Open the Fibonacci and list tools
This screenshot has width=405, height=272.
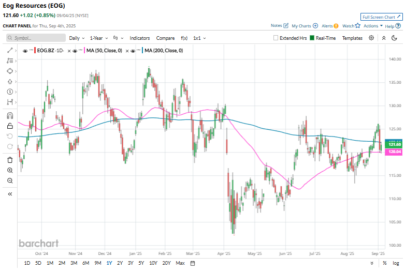[x=10, y=61]
